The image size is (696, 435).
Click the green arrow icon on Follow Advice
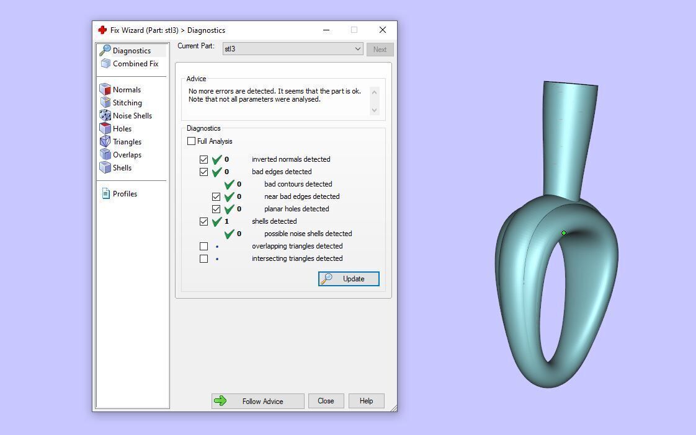coord(220,401)
